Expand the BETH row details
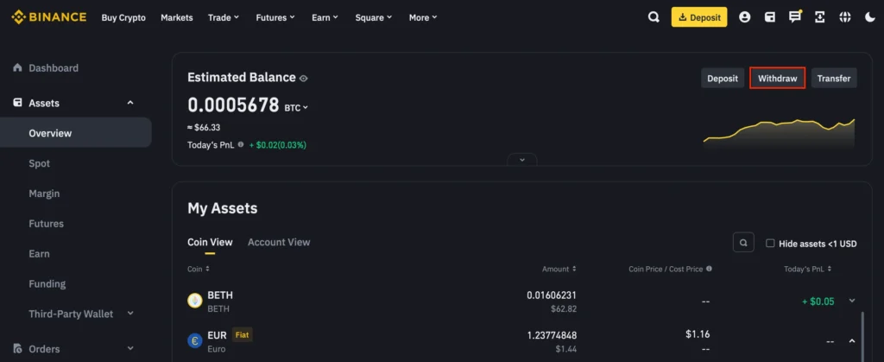The height and width of the screenshot is (362, 884). [852, 302]
